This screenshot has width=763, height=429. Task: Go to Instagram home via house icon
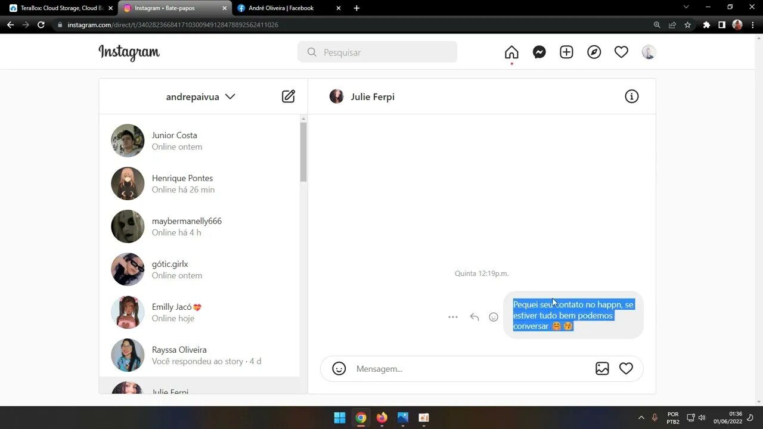(x=511, y=52)
